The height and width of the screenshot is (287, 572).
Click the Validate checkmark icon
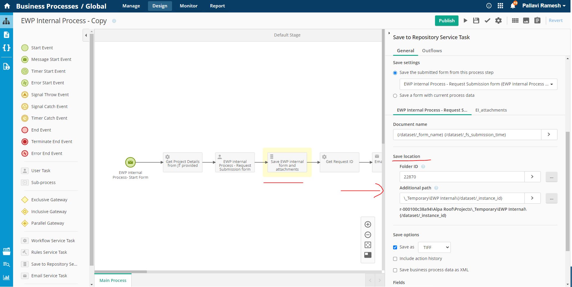coord(487,20)
